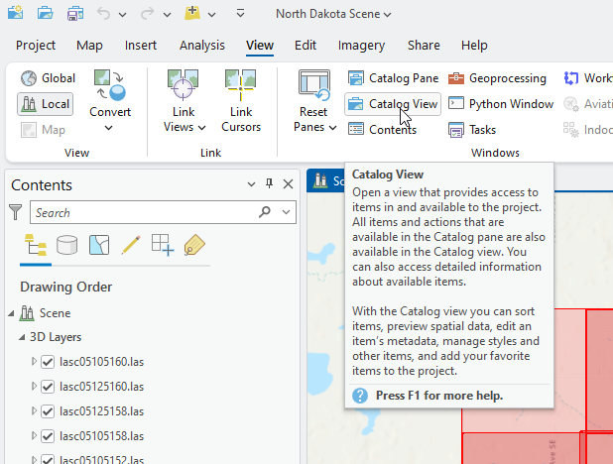Screen dimensions: 613x464
Task: Show the Contents pane from the ribbon
Action: (382, 130)
